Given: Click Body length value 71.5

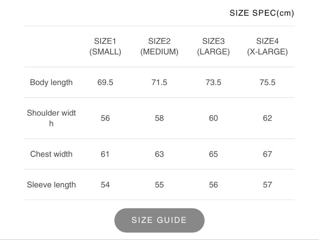Looking at the screenshot, I should [159, 82].
